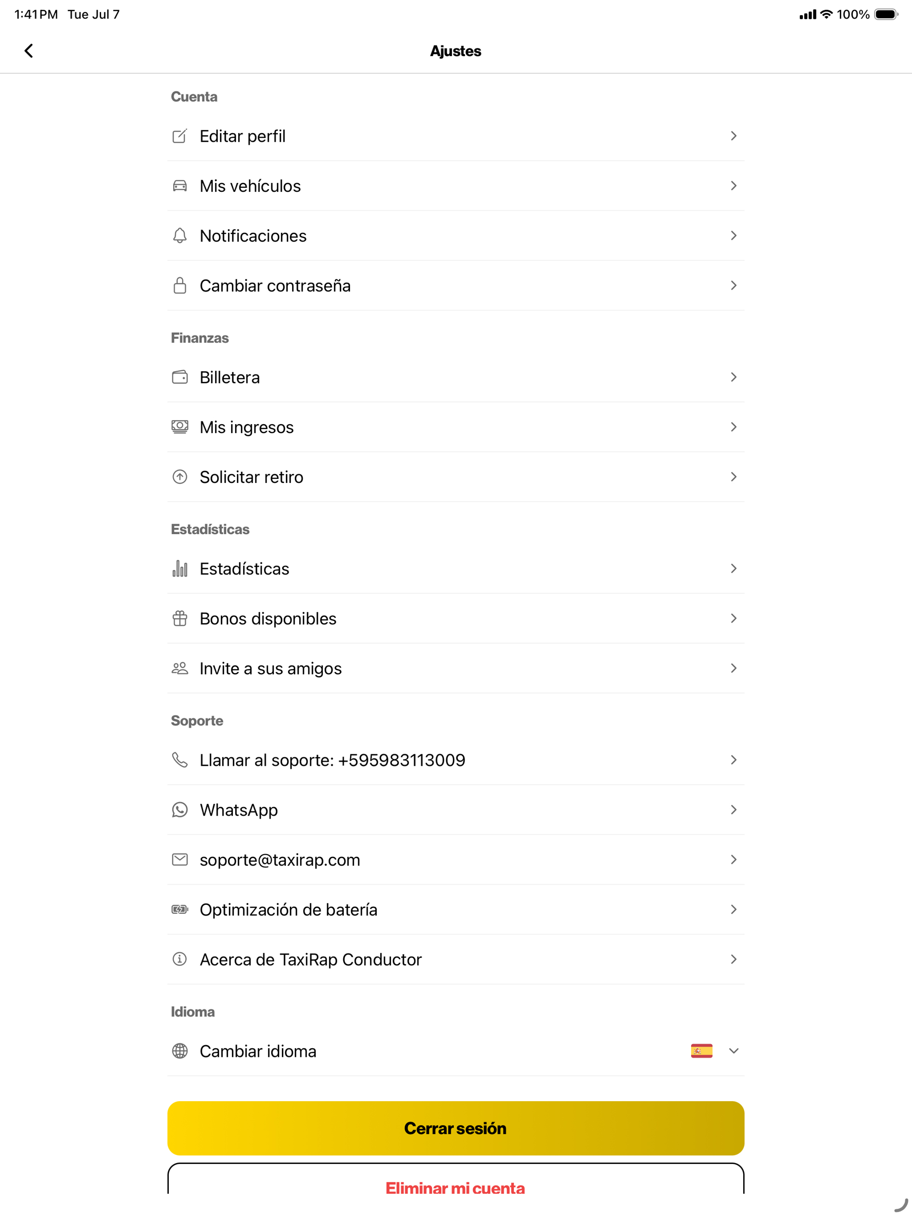The width and height of the screenshot is (912, 1216).
Task: Click the pencil icon beside Editar perfil
Action: (180, 136)
